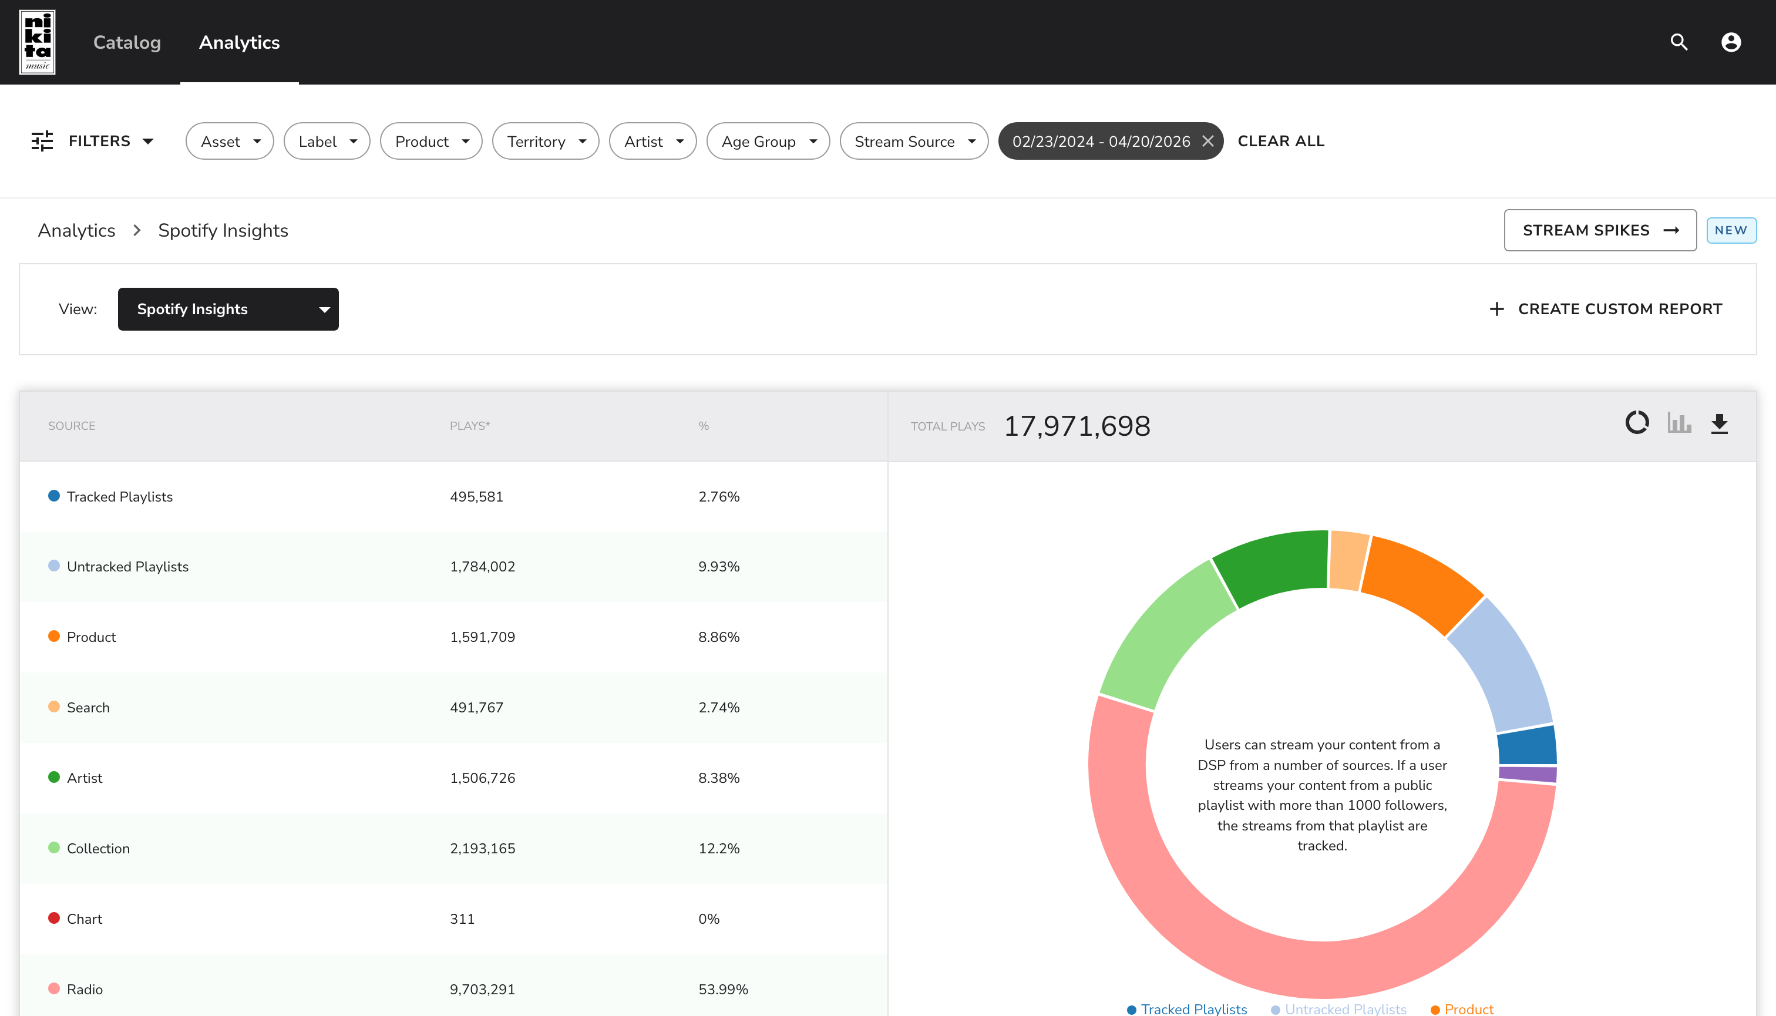
Task: Click the Search row color dot
Action: (x=53, y=706)
